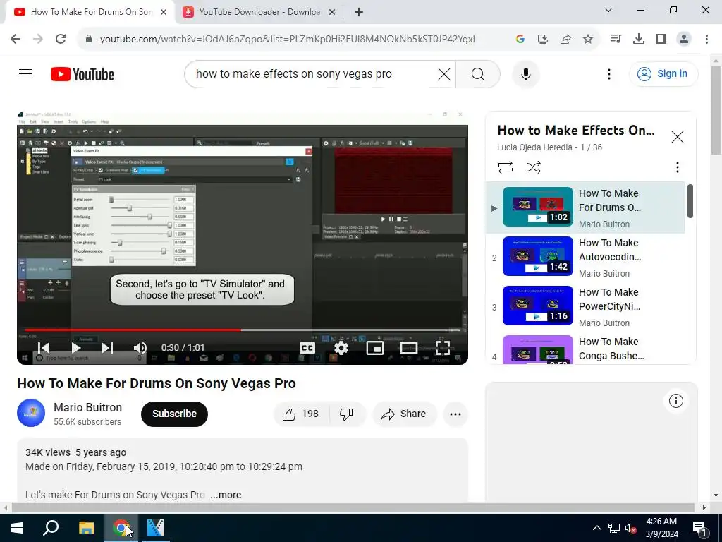
Task: Click the muted volume tray icon
Action: [631, 528]
